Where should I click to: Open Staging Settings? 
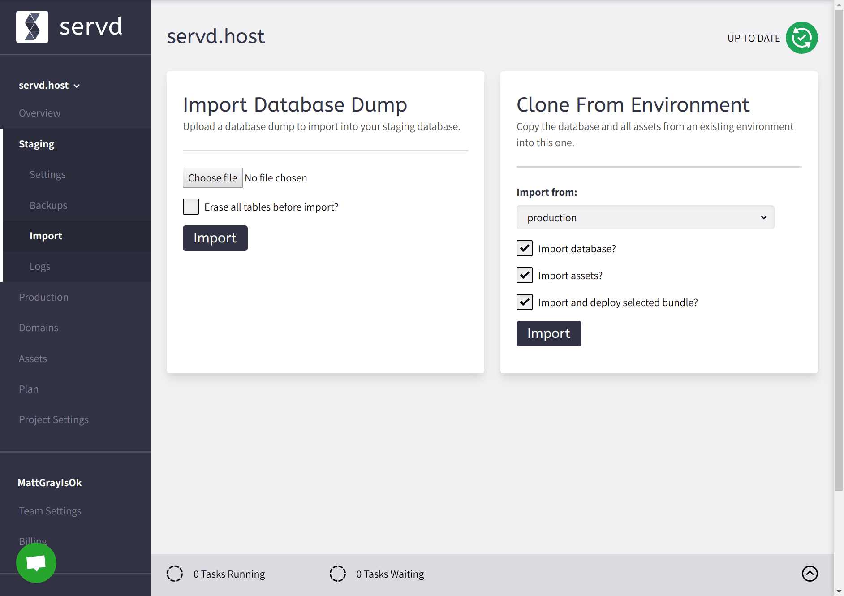[x=47, y=174]
